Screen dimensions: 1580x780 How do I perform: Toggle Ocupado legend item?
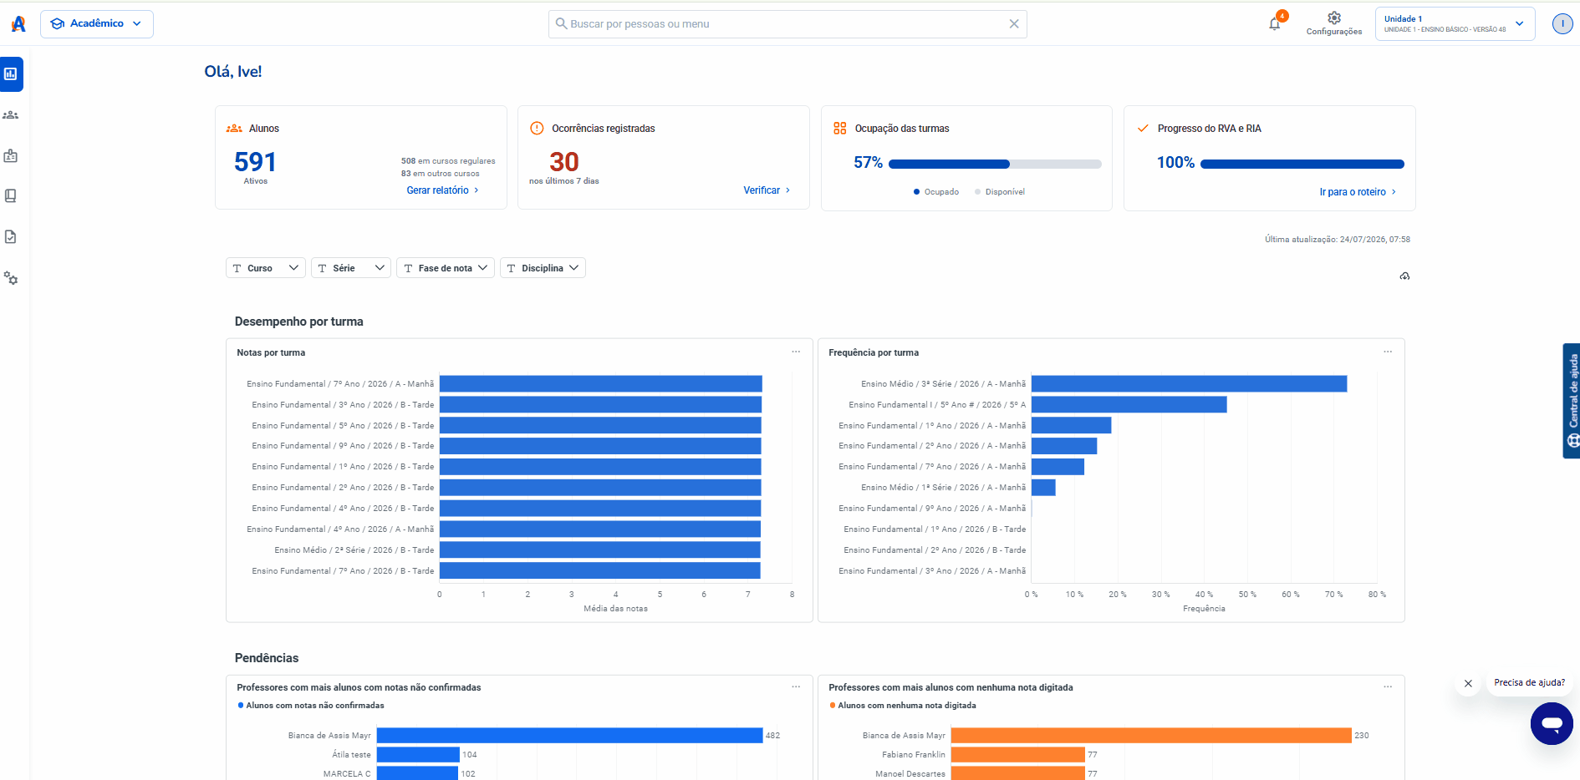[x=936, y=192]
